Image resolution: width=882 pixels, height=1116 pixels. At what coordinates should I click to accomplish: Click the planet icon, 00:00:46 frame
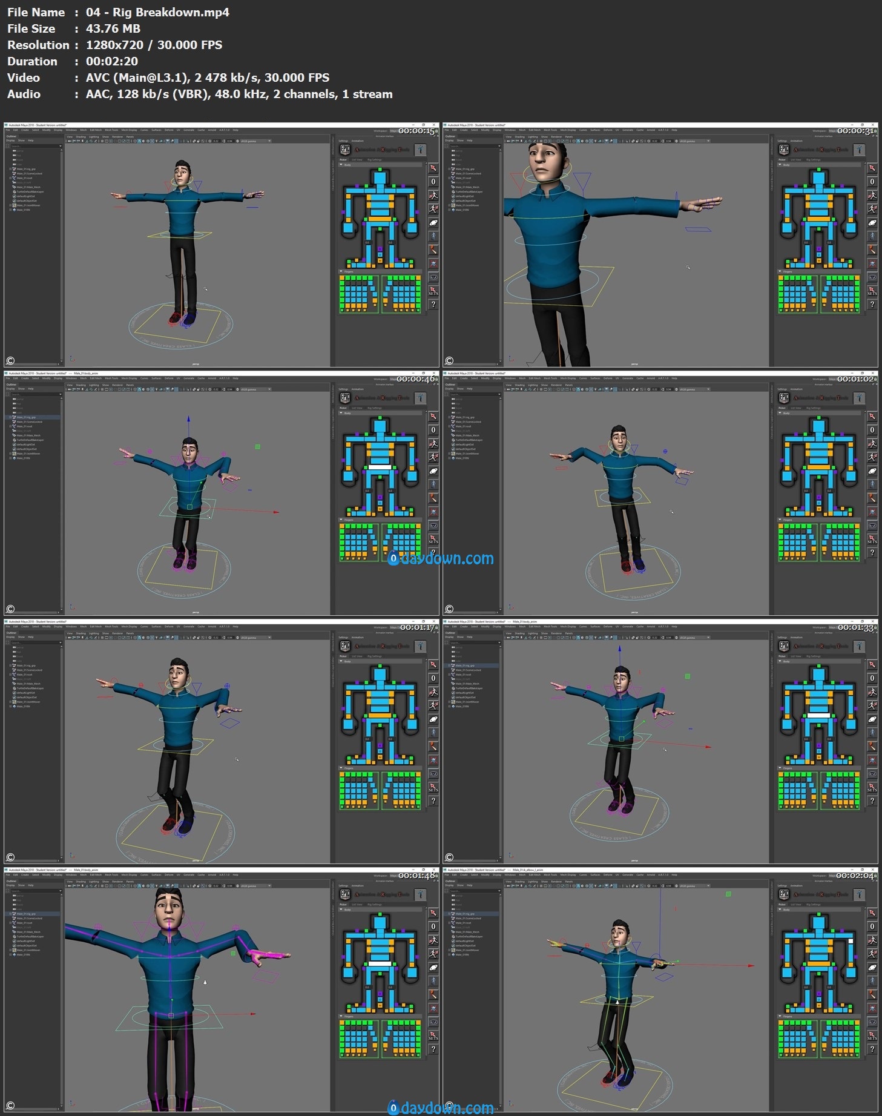tap(433, 471)
